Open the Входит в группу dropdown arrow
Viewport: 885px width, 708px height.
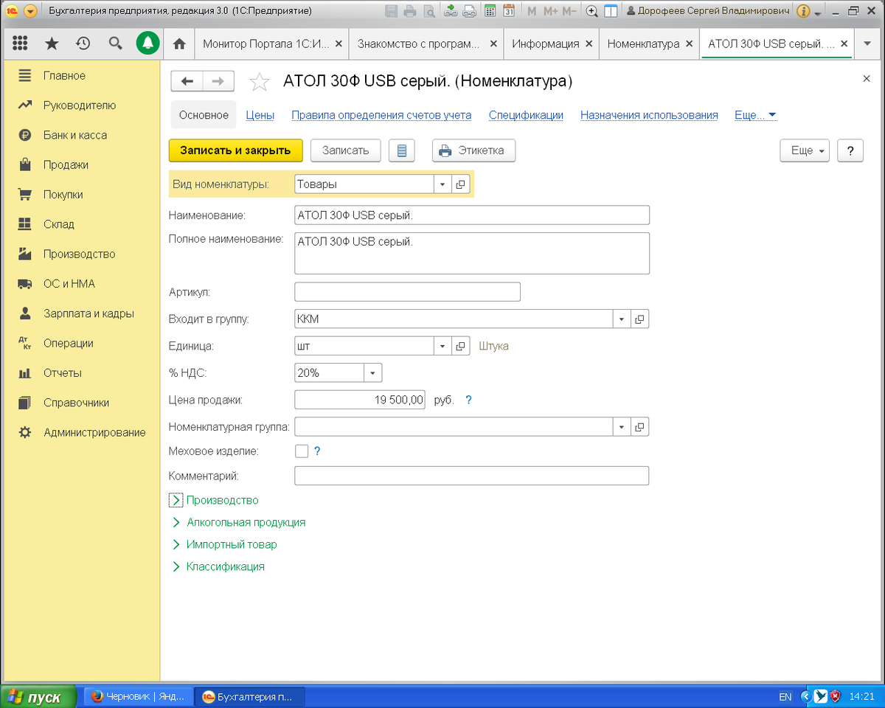(622, 319)
